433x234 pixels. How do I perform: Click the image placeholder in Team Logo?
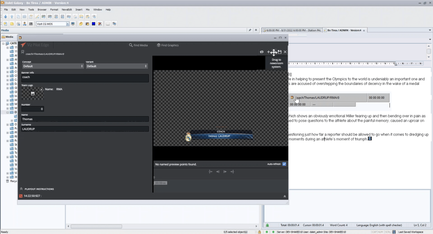pos(32,93)
